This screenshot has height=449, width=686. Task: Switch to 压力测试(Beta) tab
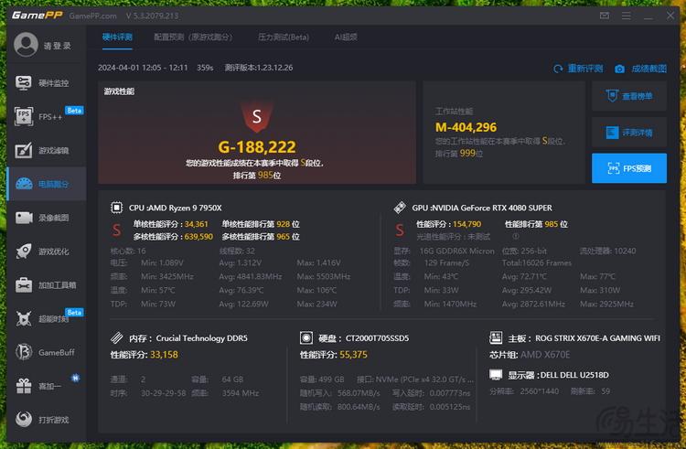pos(284,37)
